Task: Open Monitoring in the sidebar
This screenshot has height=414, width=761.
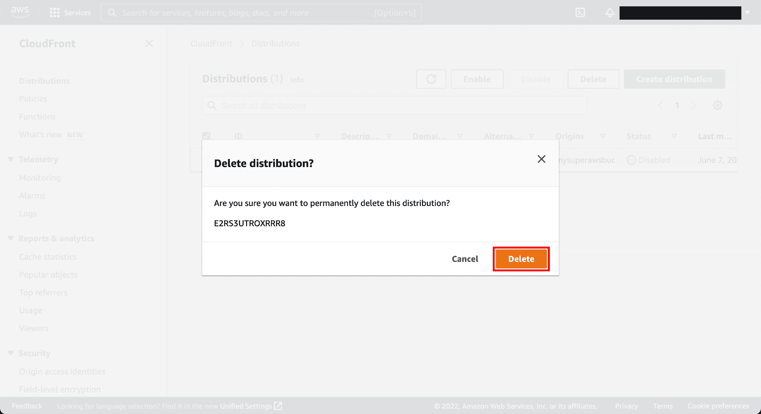Action: coord(40,178)
